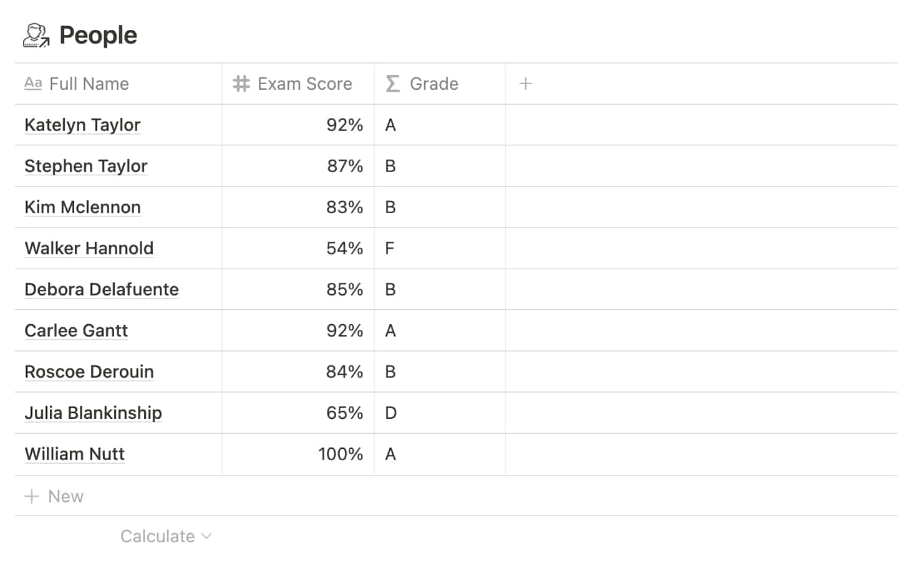Click the Aa title icon in Full Name header
Viewport: 912px width, 561px height.
pos(33,84)
